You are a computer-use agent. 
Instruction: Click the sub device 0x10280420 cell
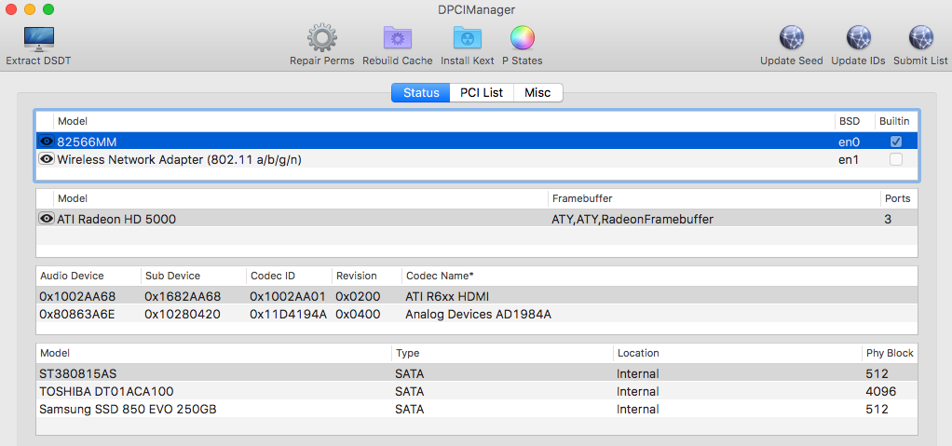point(183,315)
